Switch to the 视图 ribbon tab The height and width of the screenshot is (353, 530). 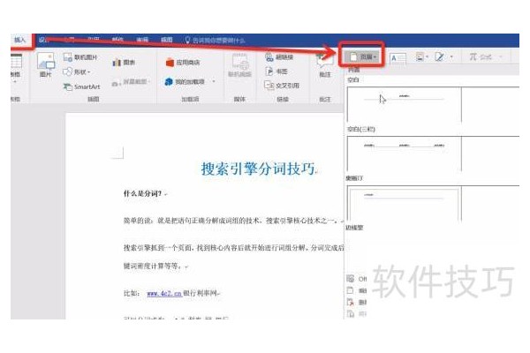coord(167,40)
